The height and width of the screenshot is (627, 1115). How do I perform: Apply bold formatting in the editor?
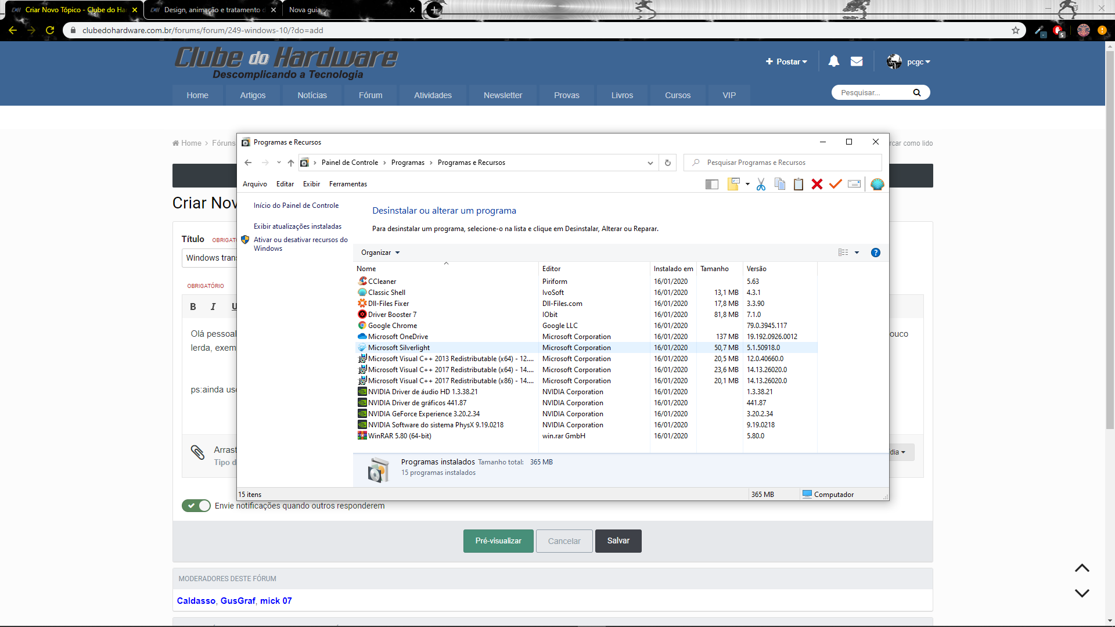pyautogui.click(x=193, y=307)
